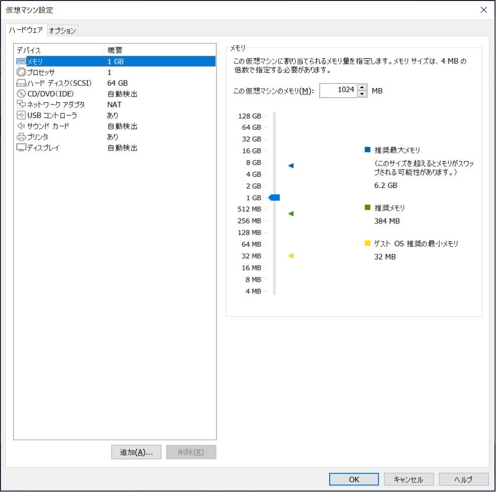This screenshot has width=496, height=492.
Task: Click the memory slider handle at 1 GB
Action: 274,197
